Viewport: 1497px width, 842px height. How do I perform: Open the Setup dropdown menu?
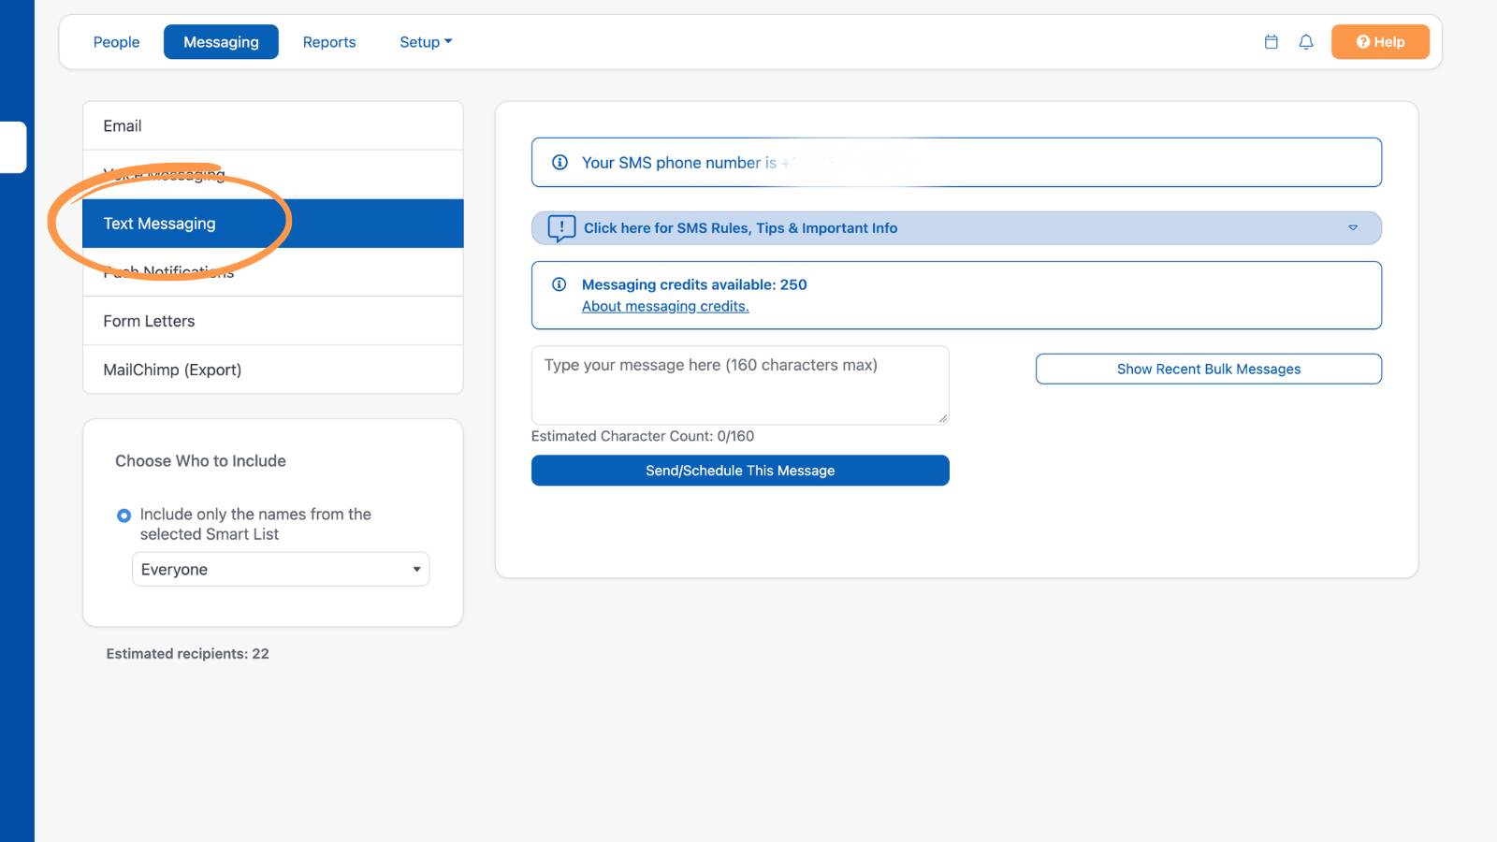[x=426, y=42]
